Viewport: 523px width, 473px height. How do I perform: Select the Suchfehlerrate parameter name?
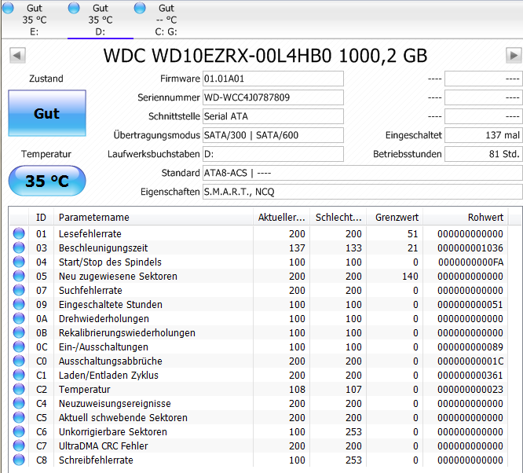point(90,291)
